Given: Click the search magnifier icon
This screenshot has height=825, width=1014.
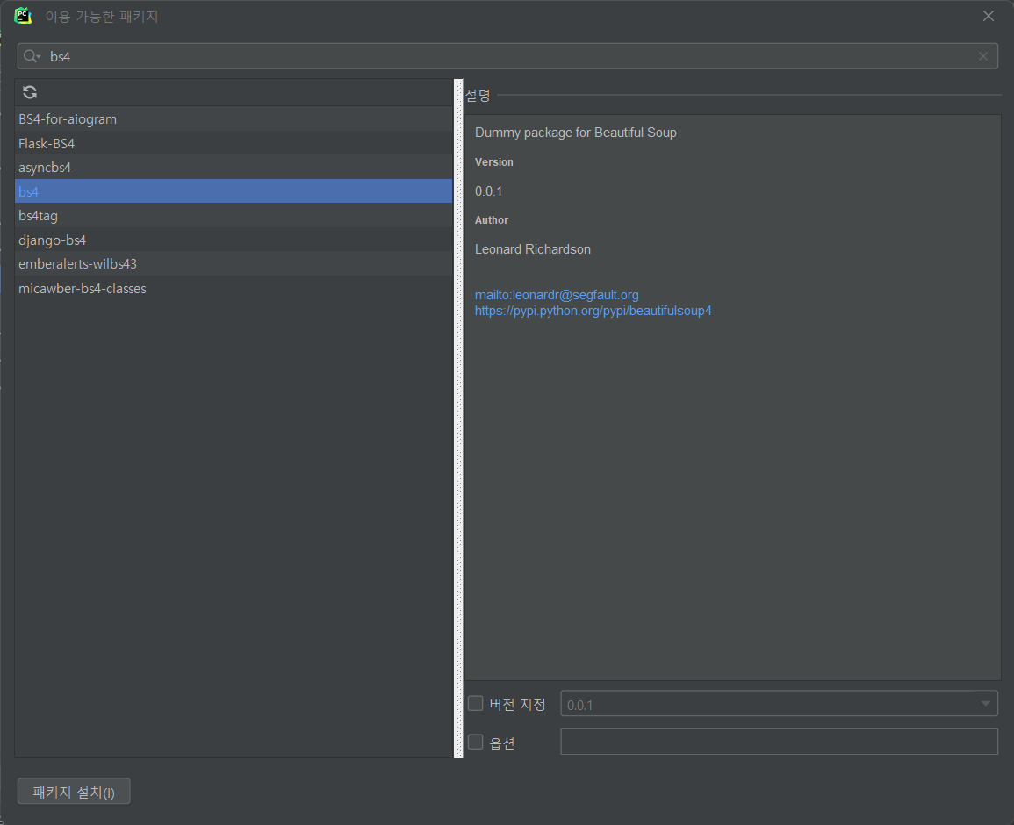Looking at the screenshot, I should click(x=32, y=57).
